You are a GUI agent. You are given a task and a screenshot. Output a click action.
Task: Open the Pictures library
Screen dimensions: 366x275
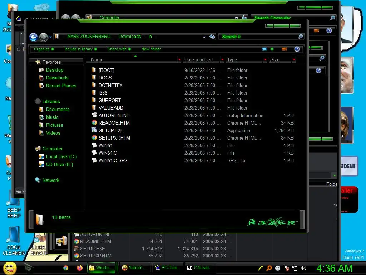pyautogui.click(x=54, y=125)
